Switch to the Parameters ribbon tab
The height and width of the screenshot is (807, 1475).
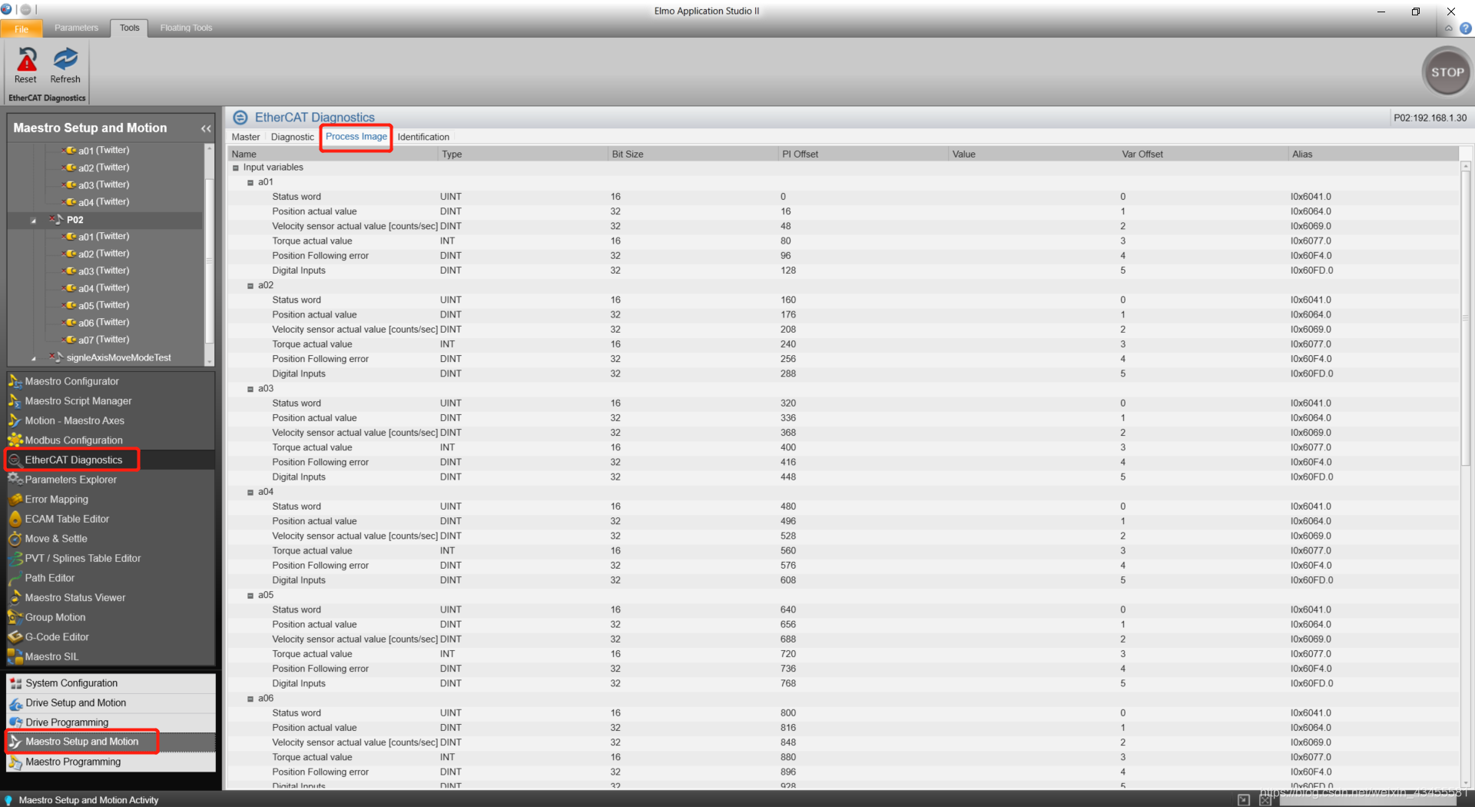76,28
